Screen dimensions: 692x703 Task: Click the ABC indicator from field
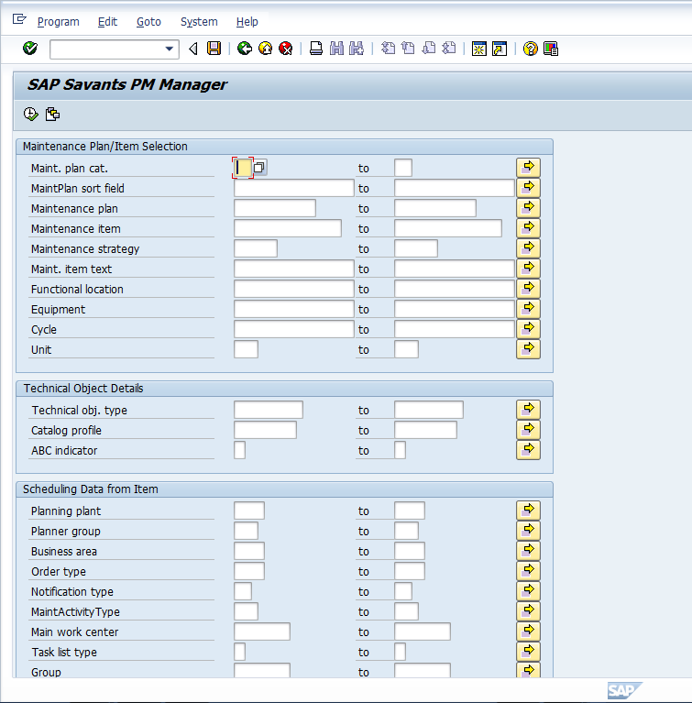239,450
